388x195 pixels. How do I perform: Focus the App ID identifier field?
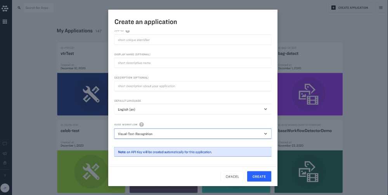click(x=192, y=40)
